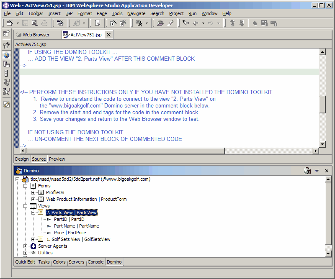The image size is (335, 279).
Task: Expand the 1. Golf Sets View node
Action: tap(33, 239)
